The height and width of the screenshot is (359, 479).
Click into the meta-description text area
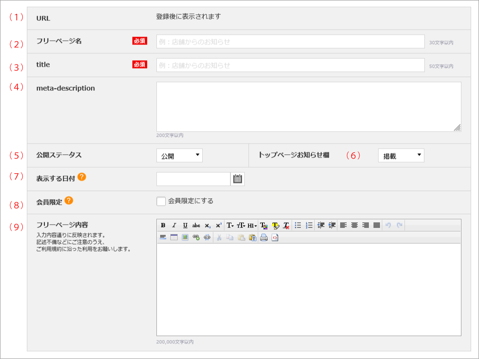[308, 107]
